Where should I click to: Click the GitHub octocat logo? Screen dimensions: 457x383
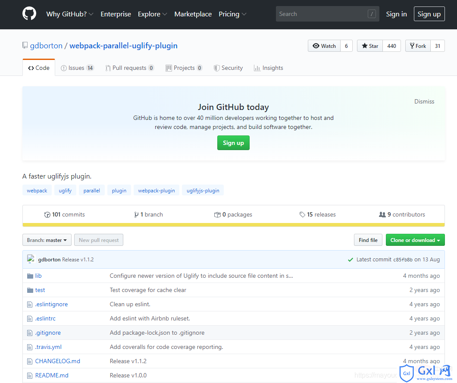pyautogui.click(x=29, y=14)
